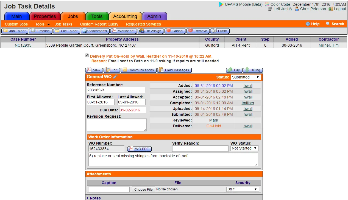This screenshot has width=348, height=200.
Task: Click the Verify Reason field
Action: pyautogui.click(x=200, y=148)
